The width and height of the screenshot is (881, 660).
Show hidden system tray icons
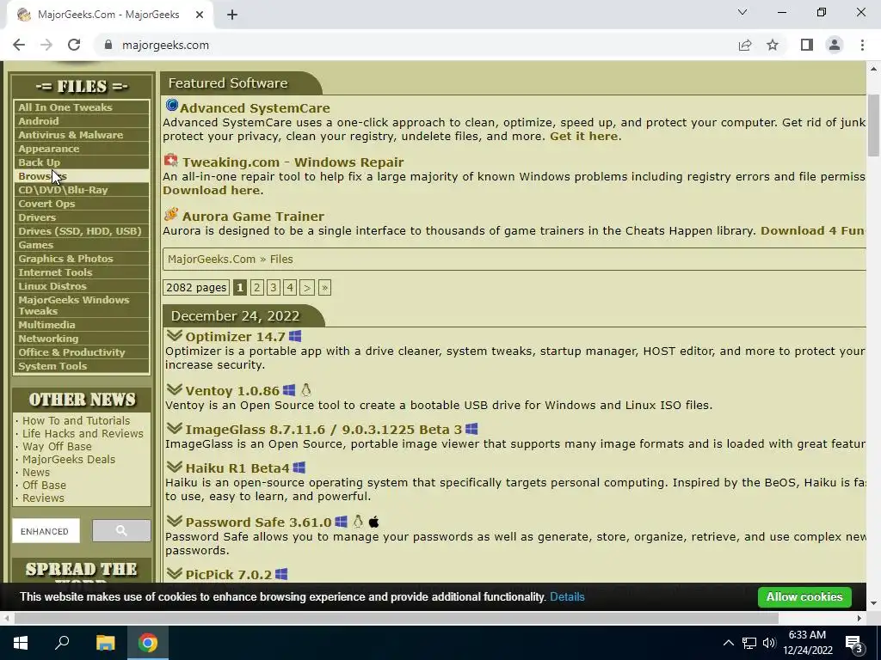pos(728,643)
